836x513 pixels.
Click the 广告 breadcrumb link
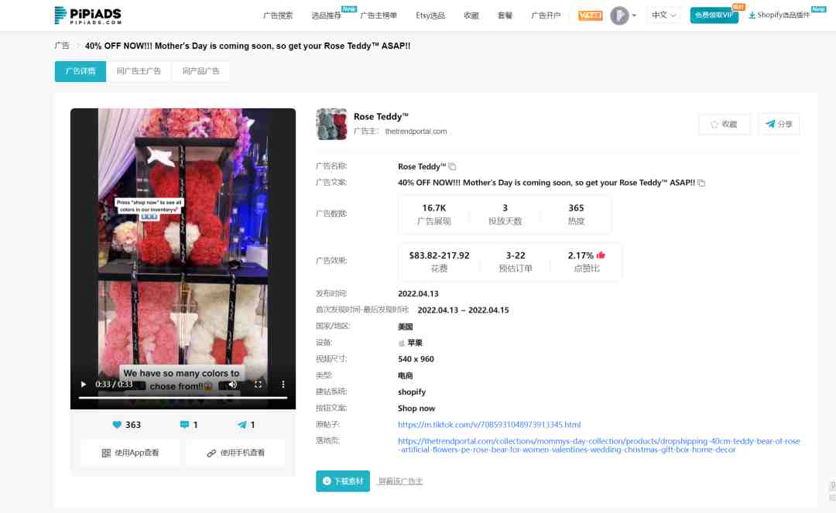click(62, 46)
